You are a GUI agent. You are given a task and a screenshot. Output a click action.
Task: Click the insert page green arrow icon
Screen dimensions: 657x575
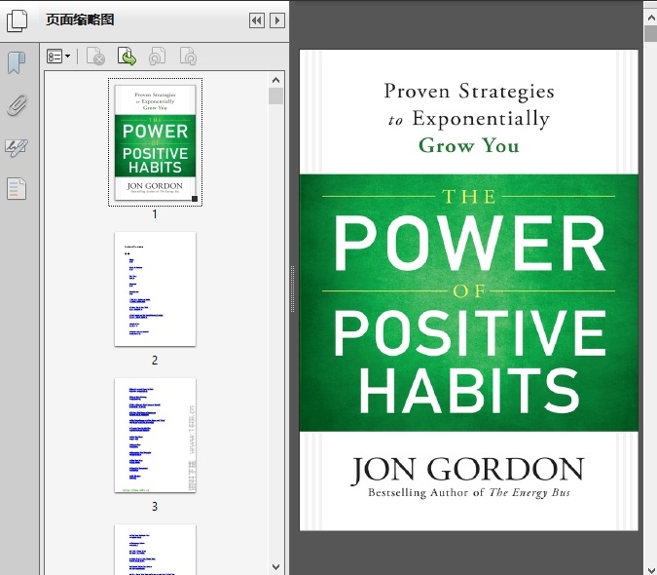pyautogui.click(x=127, y=57)
